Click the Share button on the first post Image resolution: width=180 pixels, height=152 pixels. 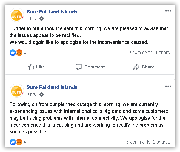tap(144, 67)
